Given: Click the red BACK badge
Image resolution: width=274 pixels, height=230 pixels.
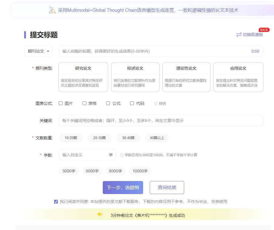Looking at the screenshot, I should [x=264, y=30].
